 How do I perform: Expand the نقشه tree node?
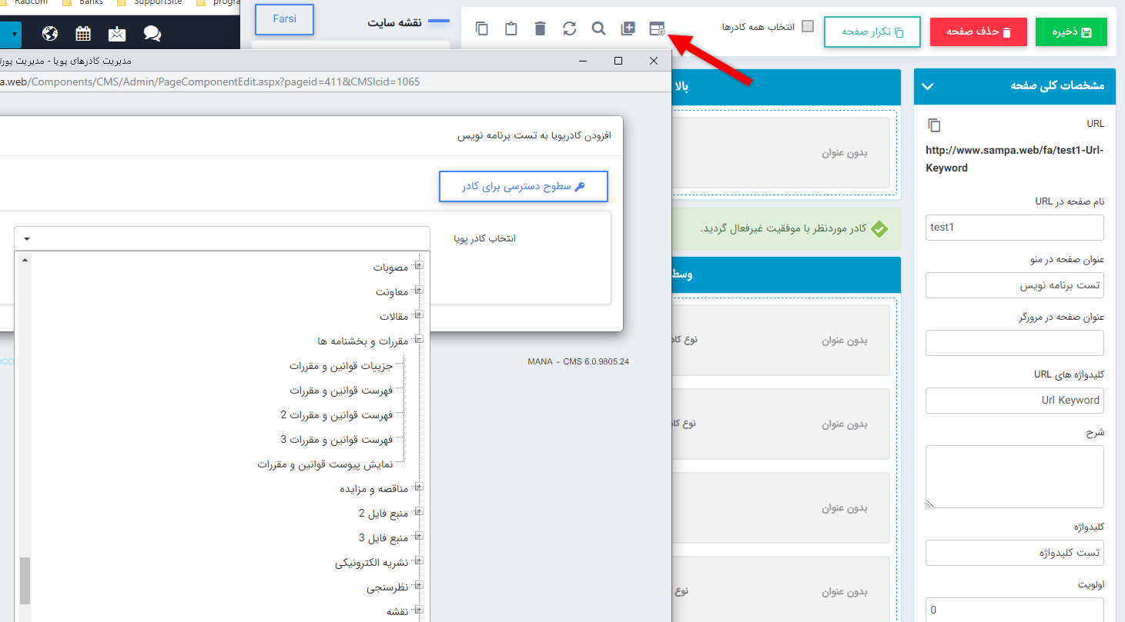coord(420,611)
